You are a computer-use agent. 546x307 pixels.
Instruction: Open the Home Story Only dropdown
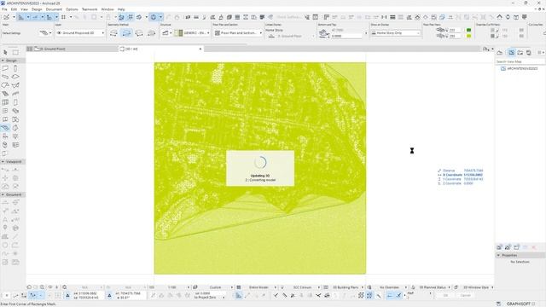[396, 32]
